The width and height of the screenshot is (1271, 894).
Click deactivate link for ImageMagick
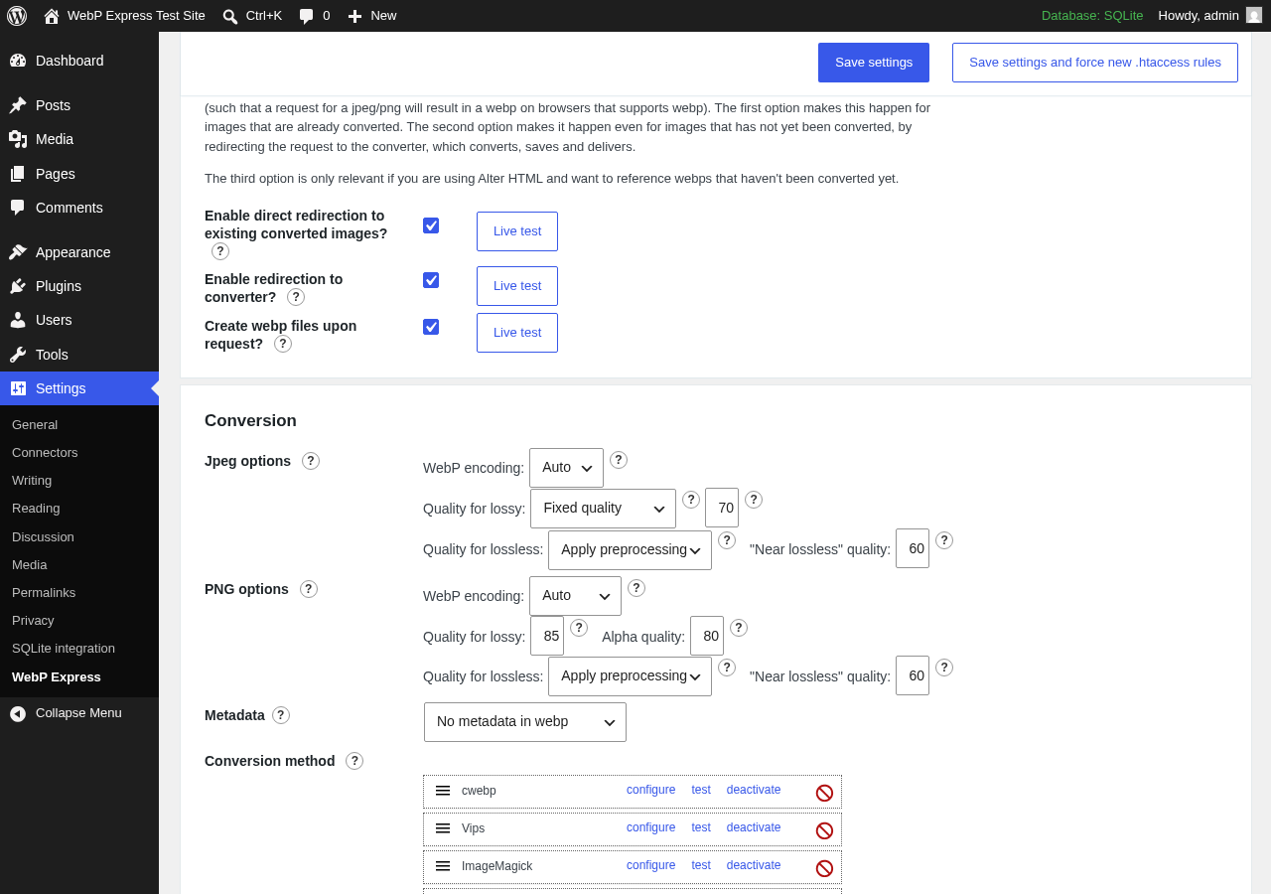point(754,865)
